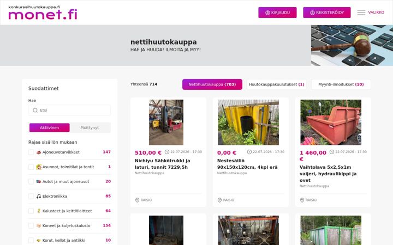Click the Asunnot, toimitilat ja tontit icon
Screen dimensions: 393x245
39,167
